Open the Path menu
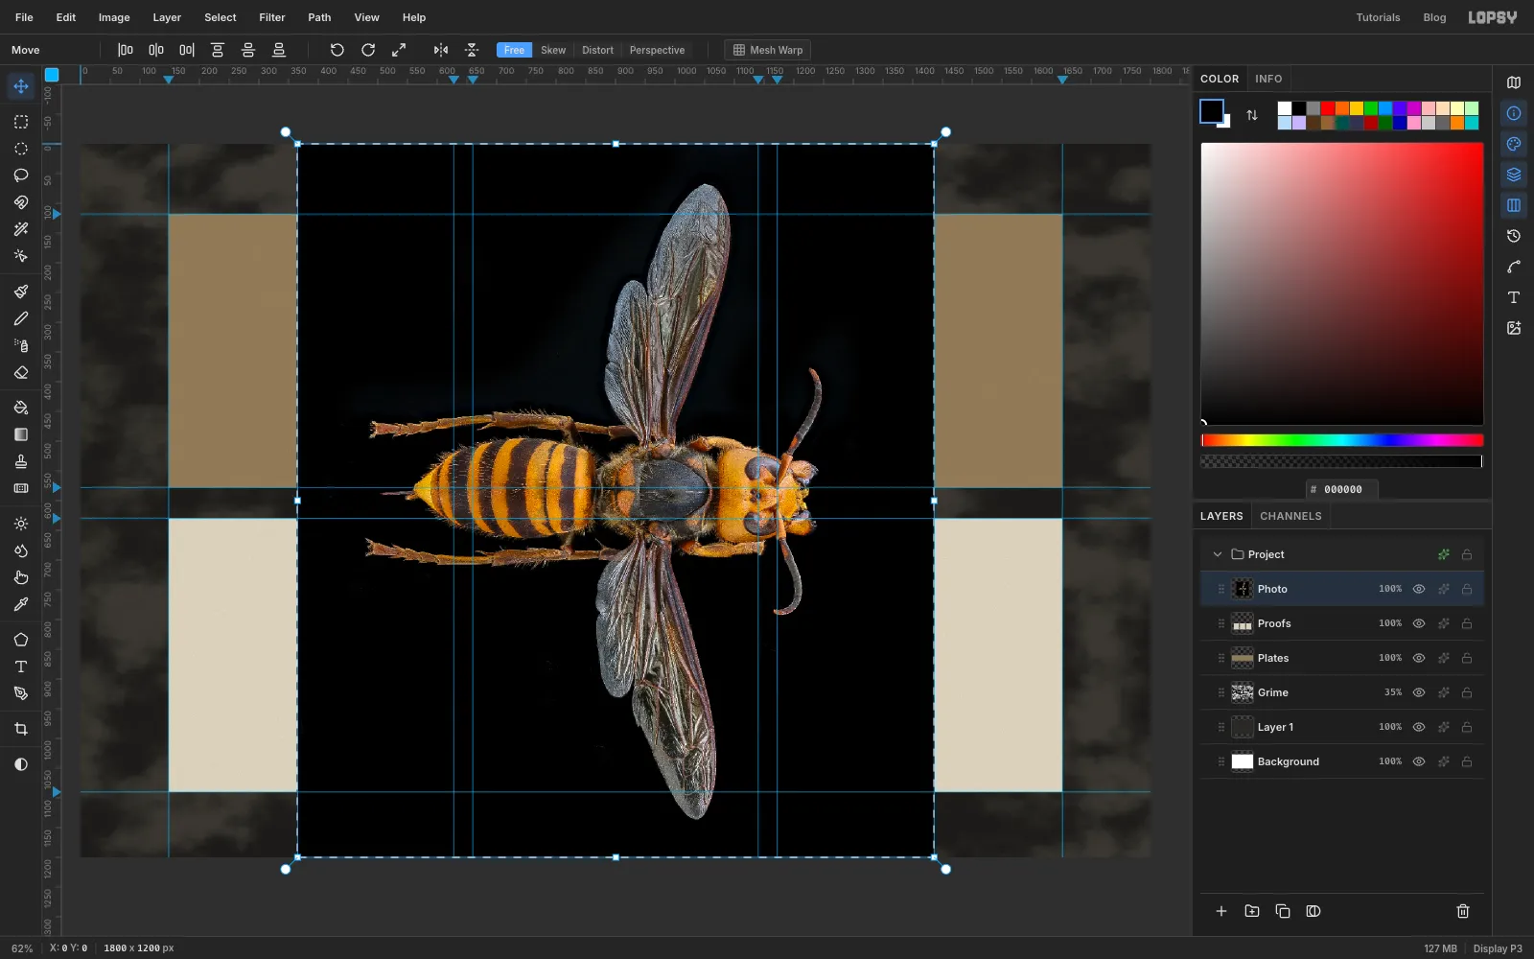The image size is (1534, 959). coord(319,17)
